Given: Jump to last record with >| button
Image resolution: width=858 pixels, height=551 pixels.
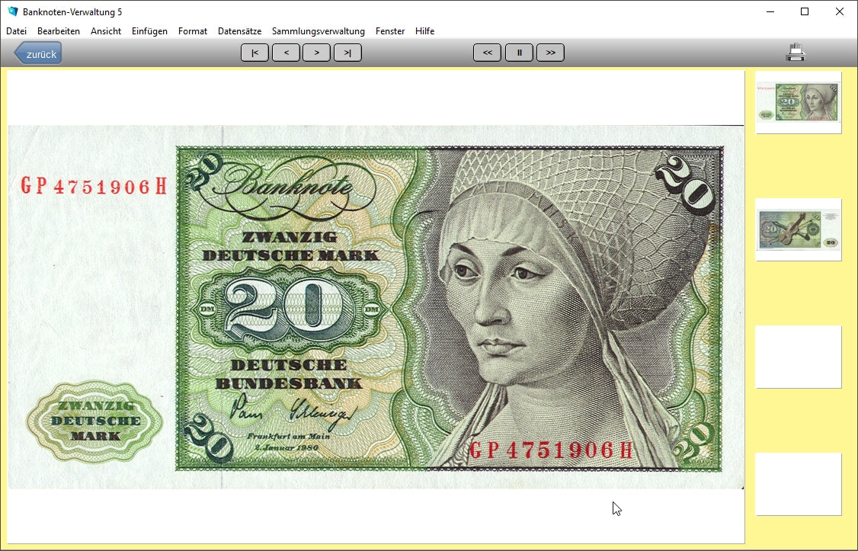Looking at the screenshot, I should point(347,53).
